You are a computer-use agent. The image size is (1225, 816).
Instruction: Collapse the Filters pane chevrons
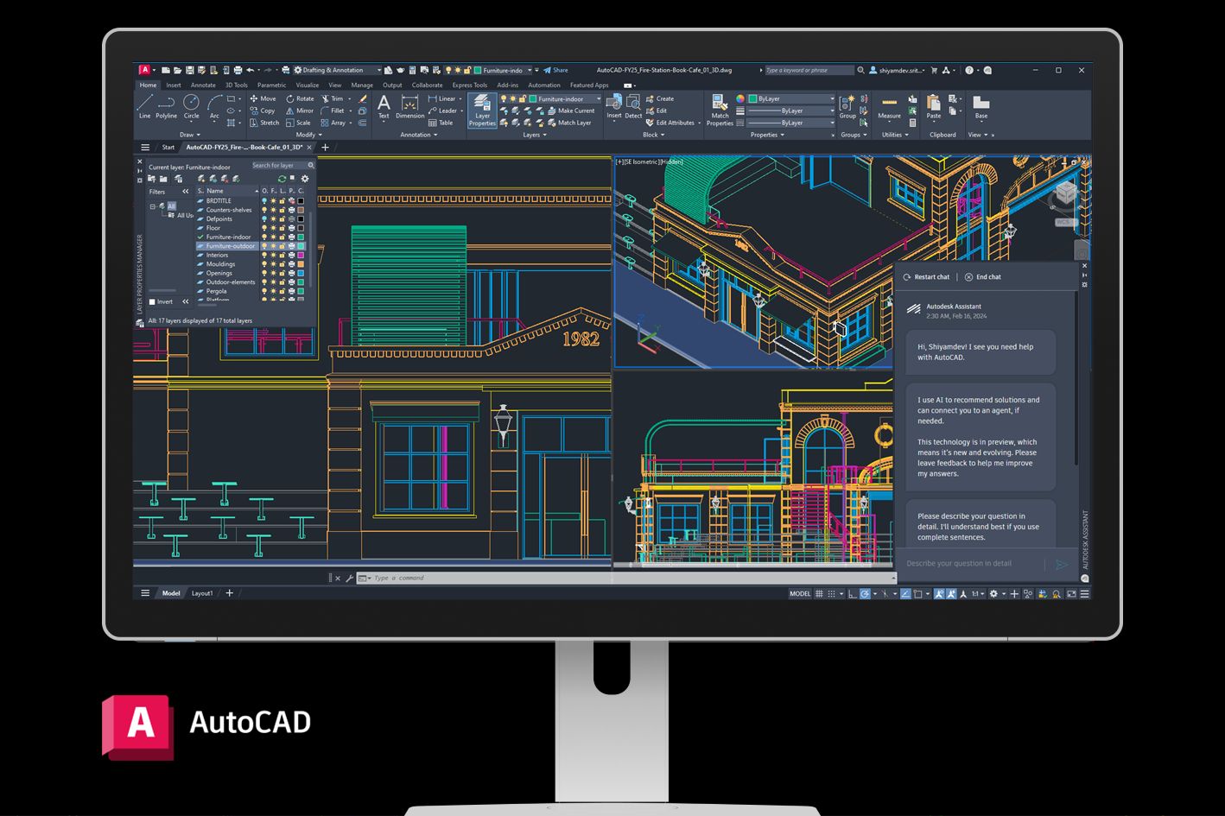[x=185, y=192]
